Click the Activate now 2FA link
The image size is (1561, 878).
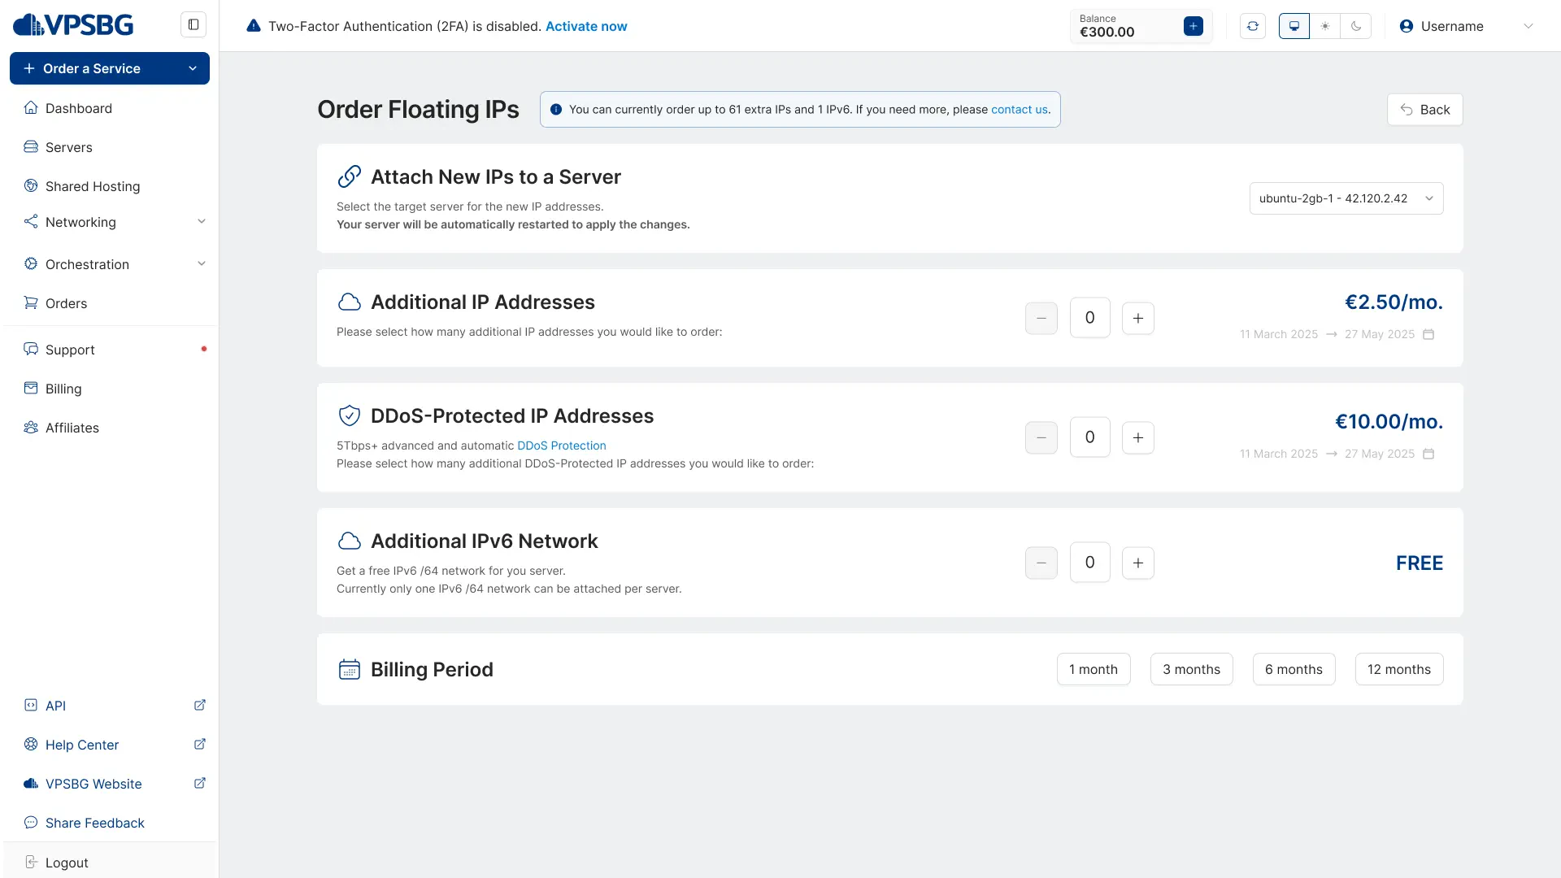(586, 26)
